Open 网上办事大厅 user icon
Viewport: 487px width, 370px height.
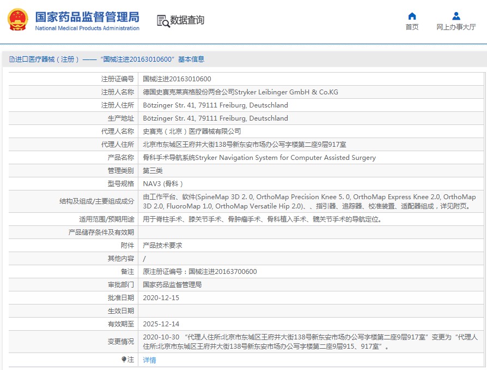(x=456, y=16)
